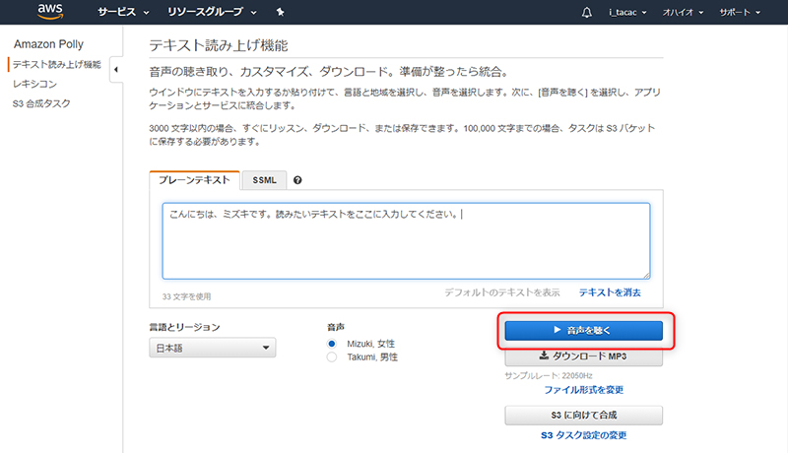Open the AWS home logo
The width and height of the screenshot is (788, 453).
(x=50, y=12)
